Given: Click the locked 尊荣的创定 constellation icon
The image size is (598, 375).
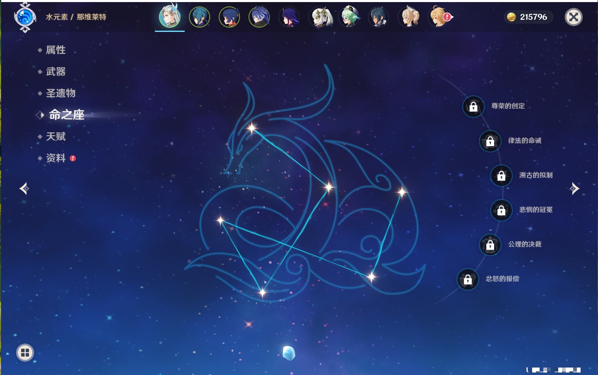Looking at the screenshot, I should 473,106.
